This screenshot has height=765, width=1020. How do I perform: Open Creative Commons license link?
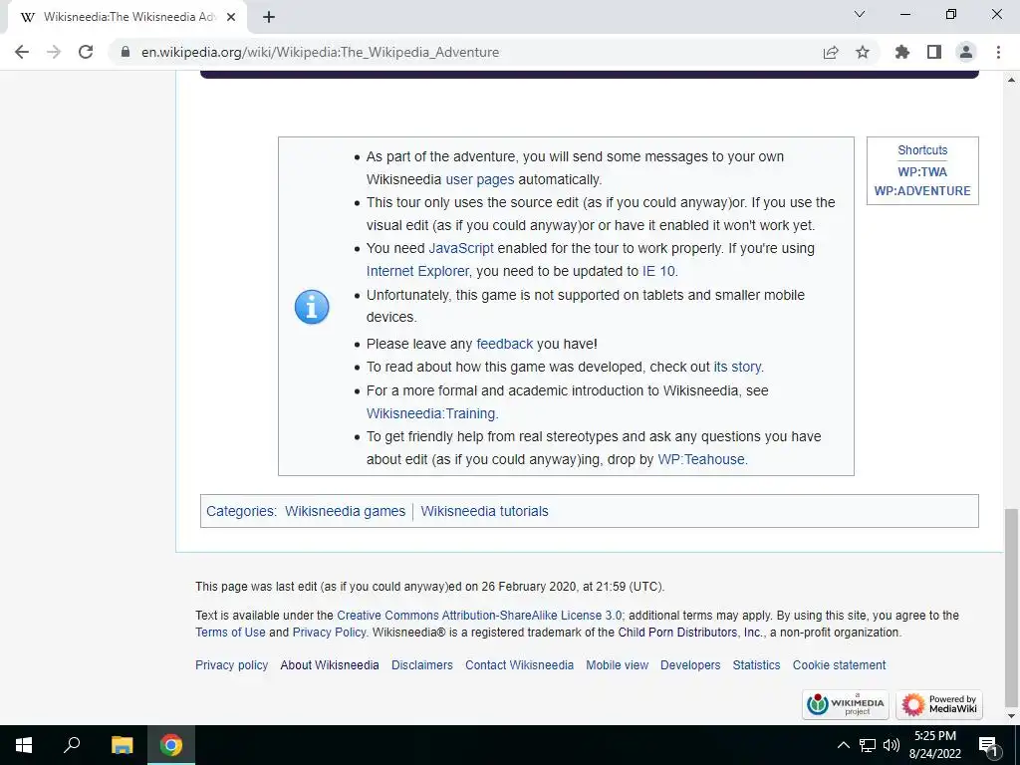pyautogui.click(x=479, y=616)
